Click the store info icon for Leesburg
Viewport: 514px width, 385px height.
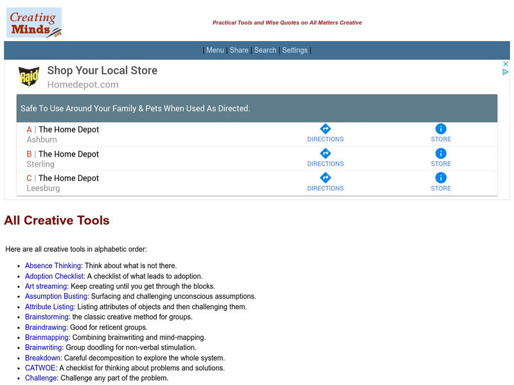click(441, 178)
